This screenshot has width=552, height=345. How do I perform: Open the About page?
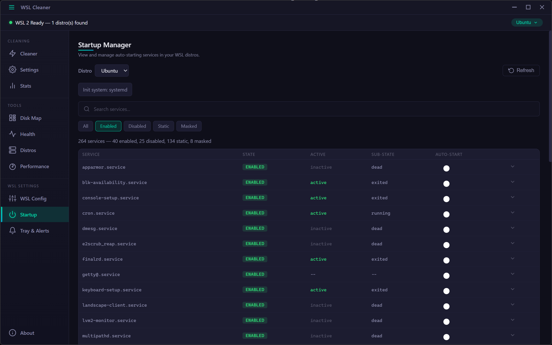(27, 333)
